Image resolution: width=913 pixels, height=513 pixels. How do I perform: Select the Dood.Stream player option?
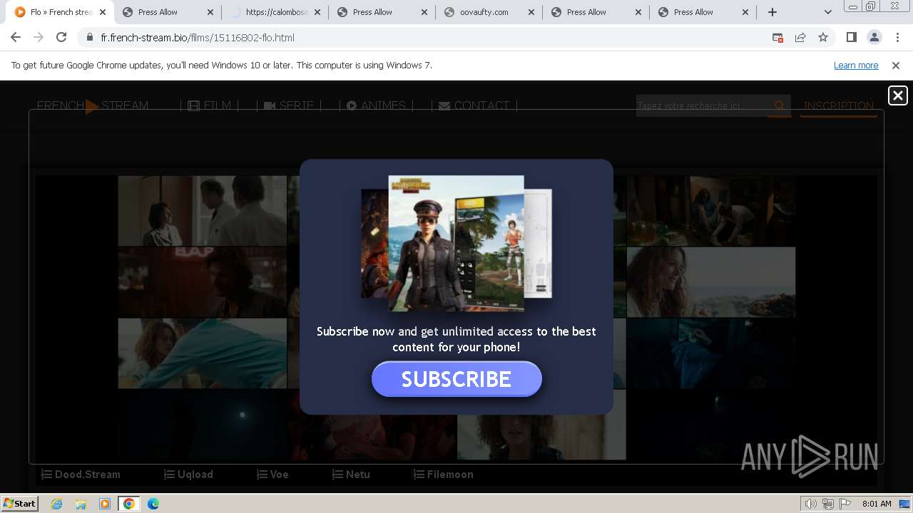(x=81, y=474)
